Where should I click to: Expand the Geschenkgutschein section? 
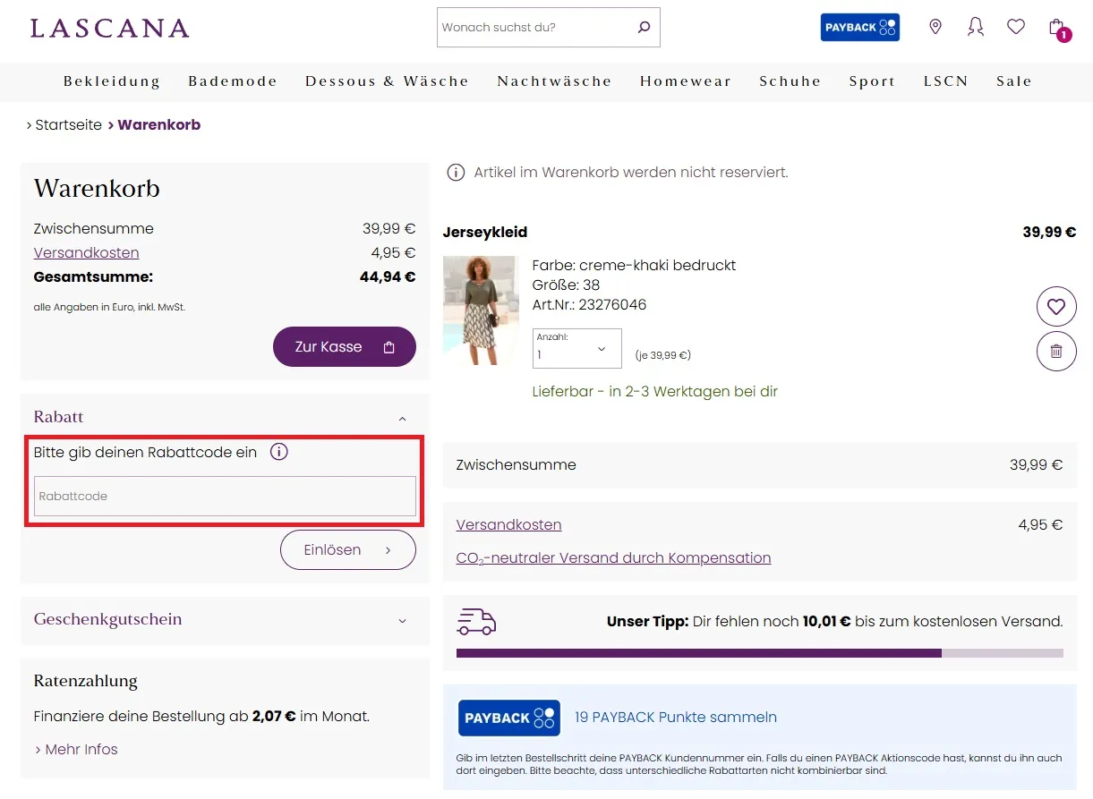pyautogui.click(x=401, y=619)
